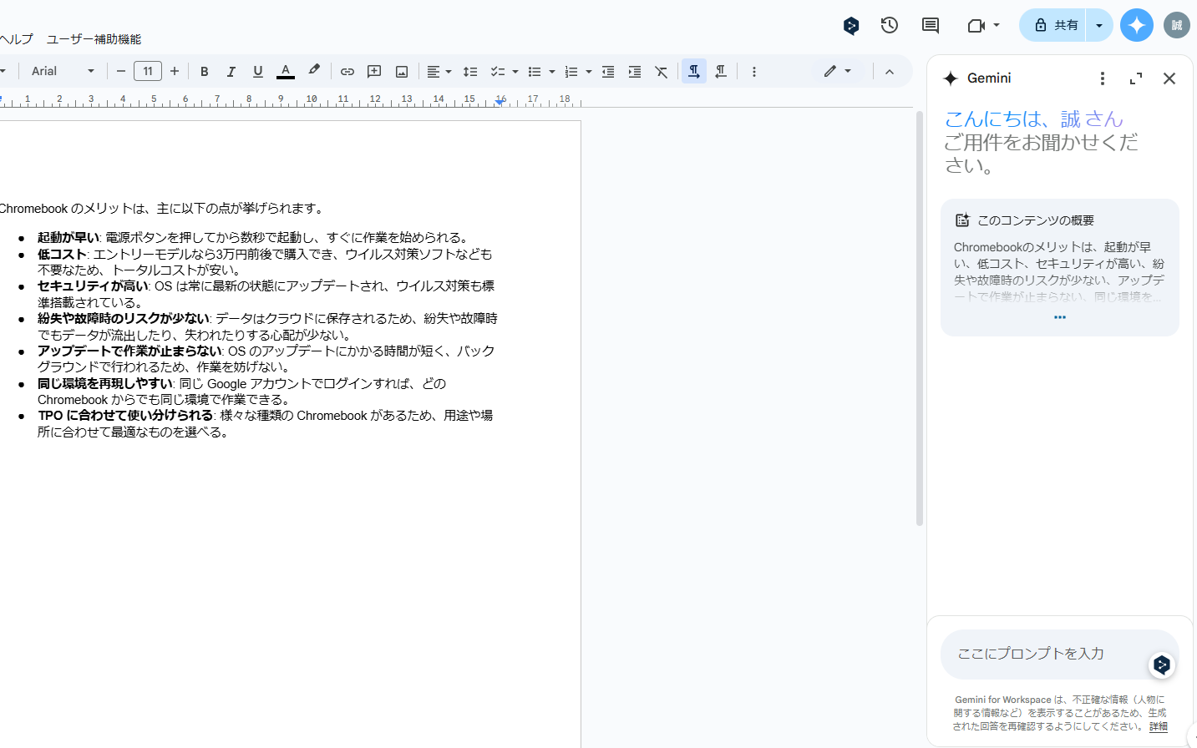Click the clear formatting icon
Image resolution: width=1197 pixels, height=748 pixels.
click(662, 72)
